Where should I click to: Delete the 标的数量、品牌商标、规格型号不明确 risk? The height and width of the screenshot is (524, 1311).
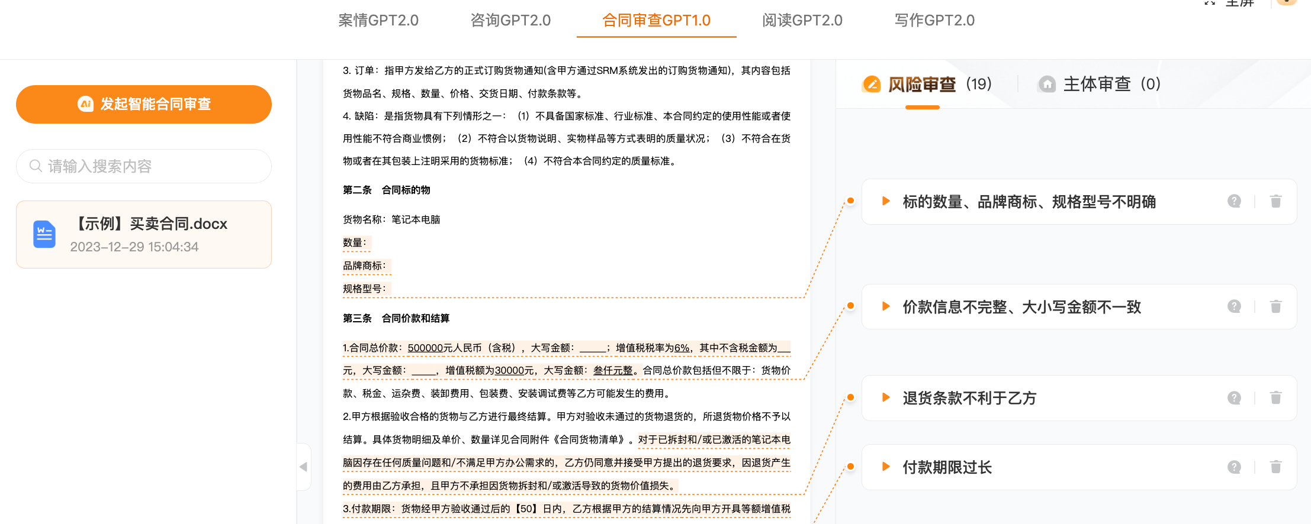1276,201
